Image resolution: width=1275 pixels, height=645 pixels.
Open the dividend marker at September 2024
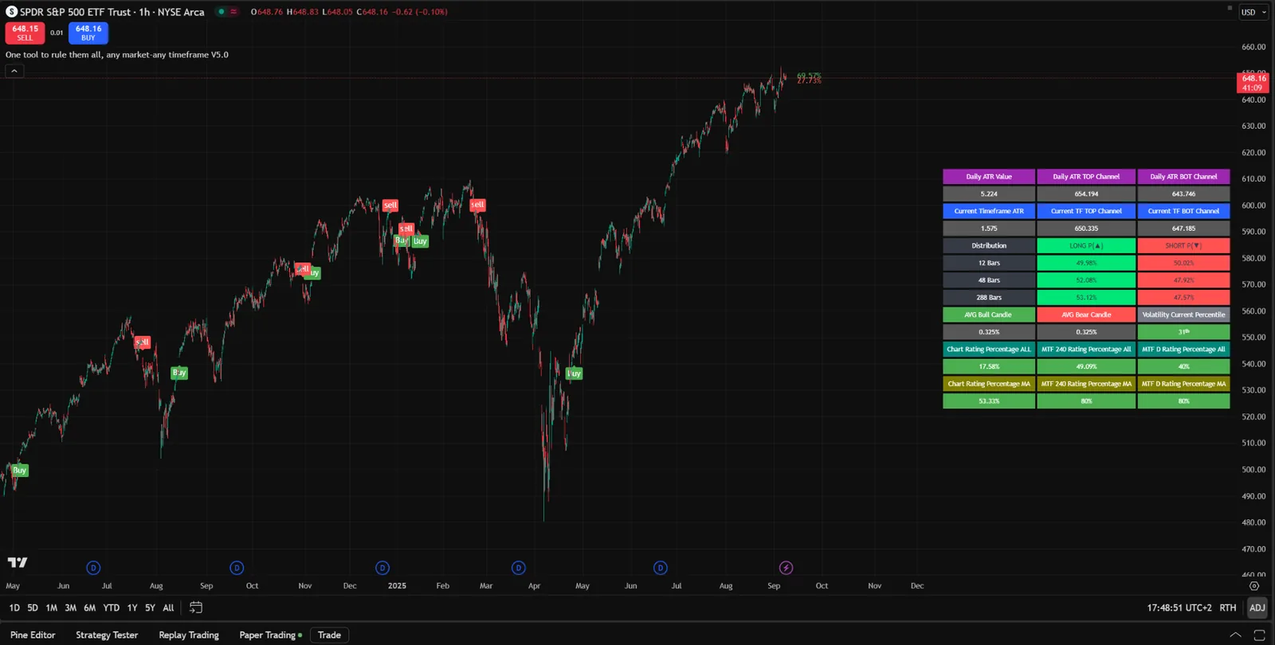pyautogui.click(x=237, y=568)
